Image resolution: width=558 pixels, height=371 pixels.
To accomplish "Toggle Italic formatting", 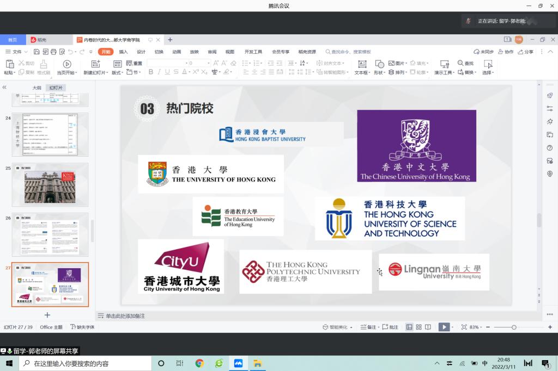I will click(159, 72).
